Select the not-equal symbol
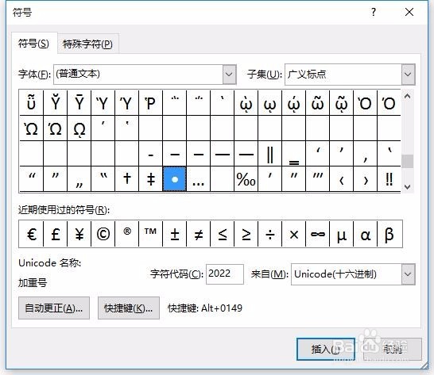 coord(198,234)
